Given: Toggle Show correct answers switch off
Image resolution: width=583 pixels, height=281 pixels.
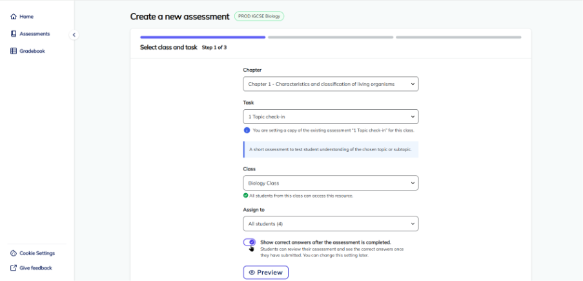Looking at the screenshot, I should click(x=249, y=242).
